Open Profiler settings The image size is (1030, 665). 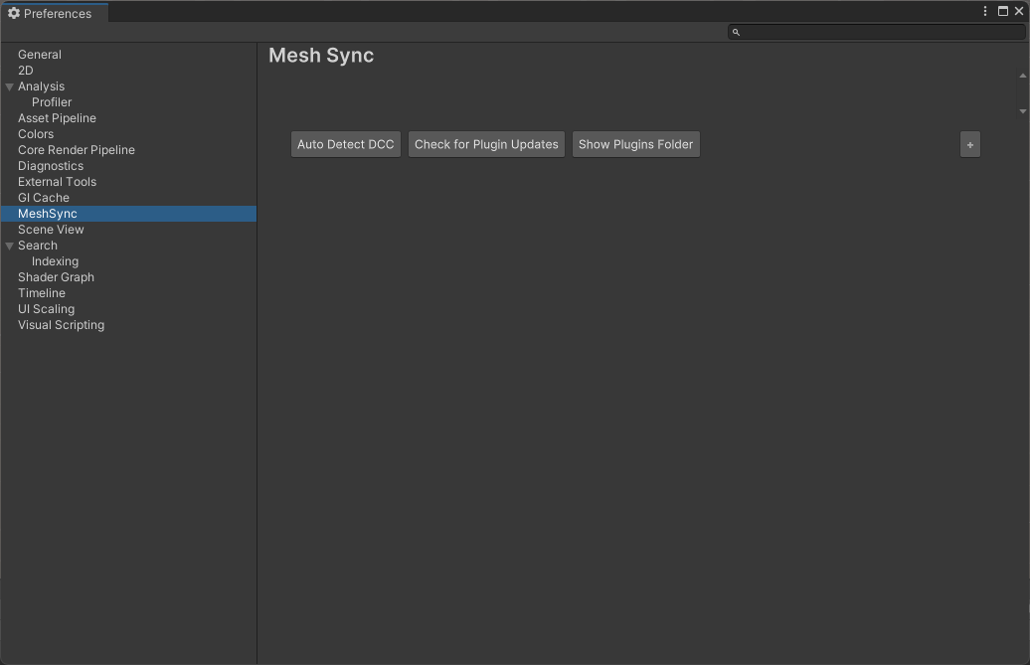[128, 102]
